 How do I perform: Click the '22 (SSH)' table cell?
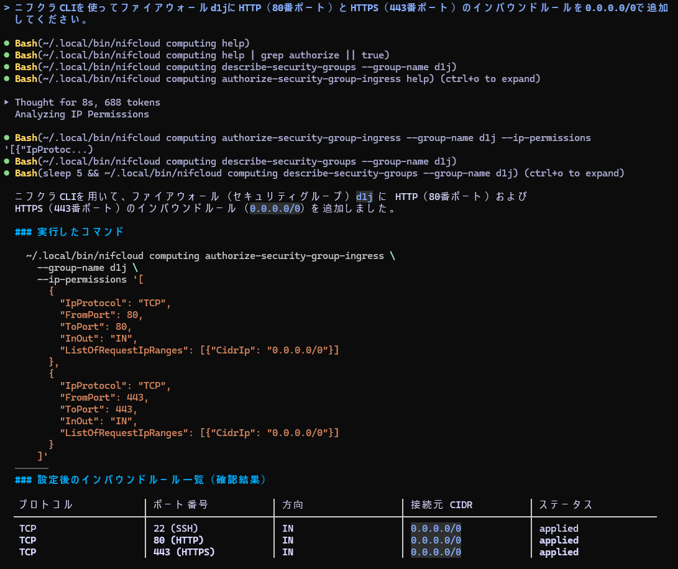(175, 529)
